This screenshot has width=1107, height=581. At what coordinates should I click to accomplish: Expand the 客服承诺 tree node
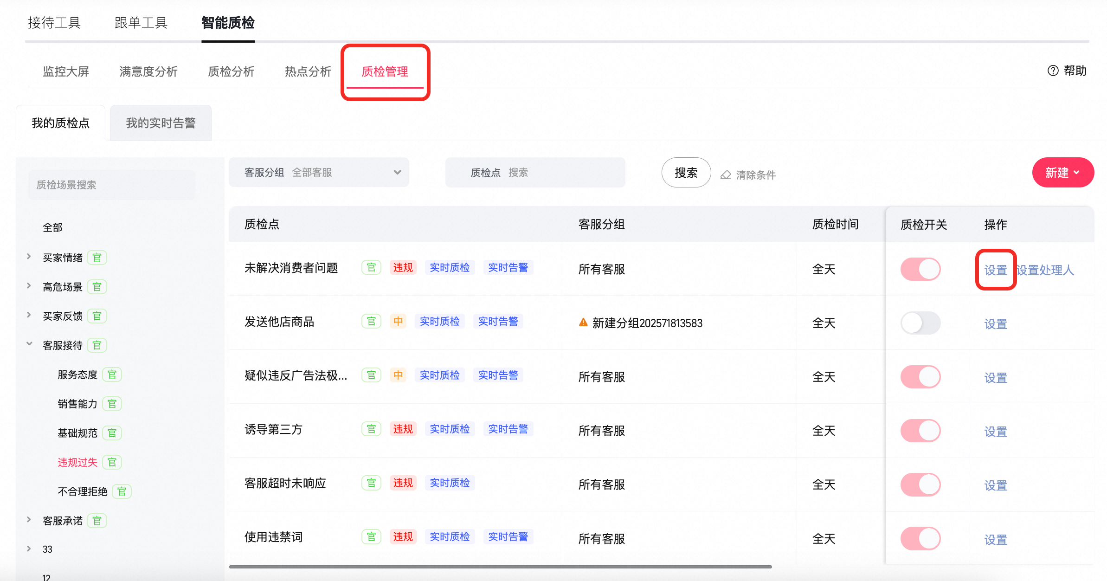click(29, 519)
